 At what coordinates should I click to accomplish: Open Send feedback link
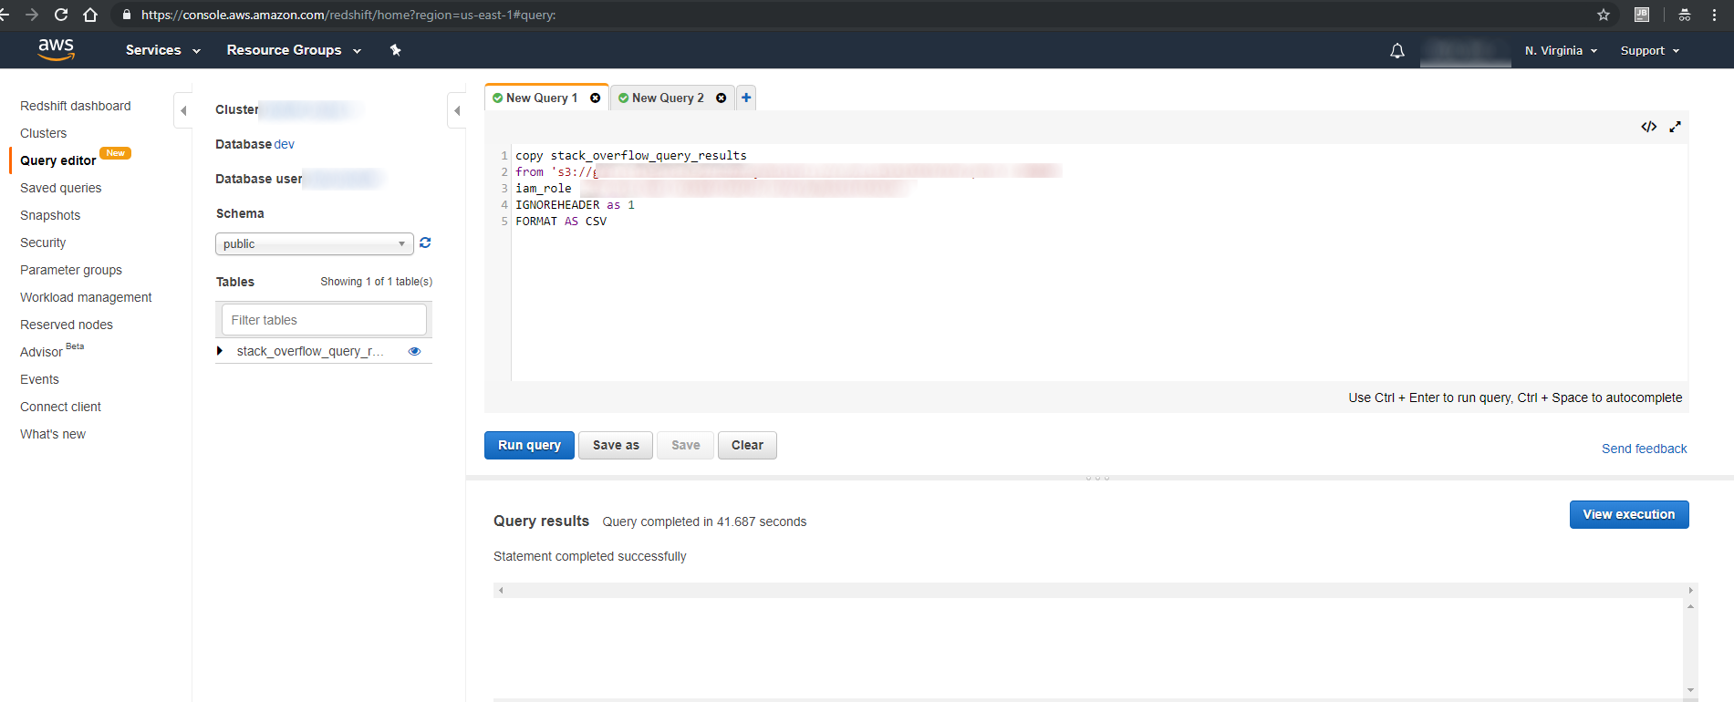pos(1644,449)
